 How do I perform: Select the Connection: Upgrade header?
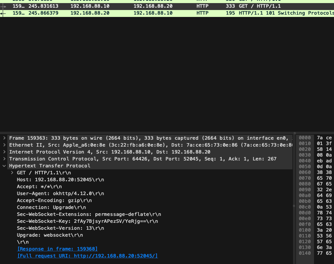click(51, 207)
